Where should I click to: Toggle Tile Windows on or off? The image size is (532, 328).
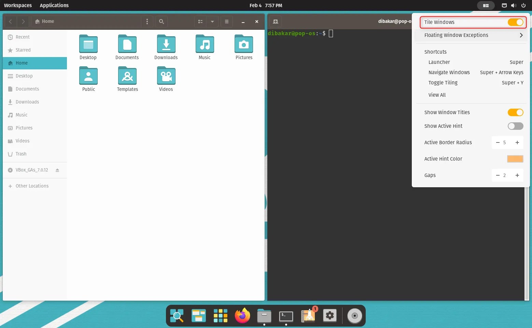pyautogui.click(x=515, y=22)
